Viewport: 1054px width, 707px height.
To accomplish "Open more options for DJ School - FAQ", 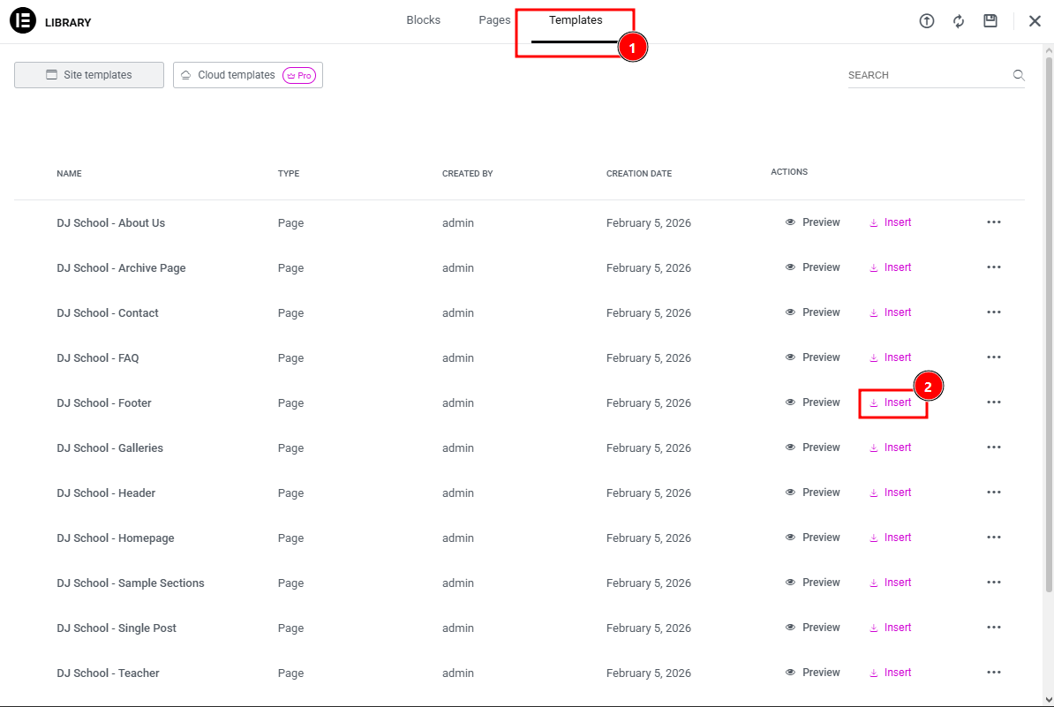I will pyautogui.click(x=993, y=357).
